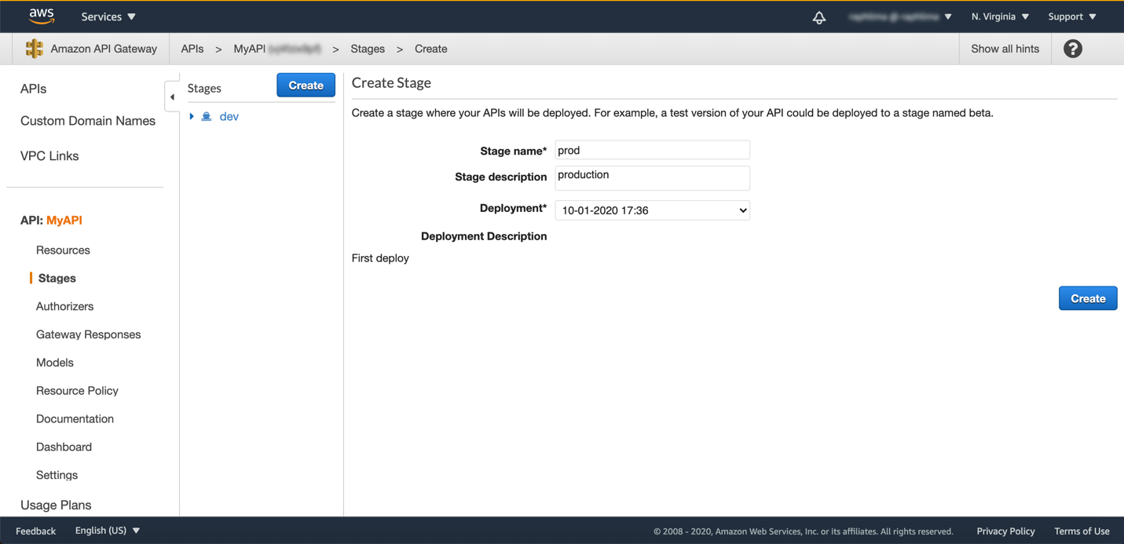Image resolution: width=1124 pixels, height=544 pixels.
Task: Open APIs in sidebar
Action: [x=34, y=89]
